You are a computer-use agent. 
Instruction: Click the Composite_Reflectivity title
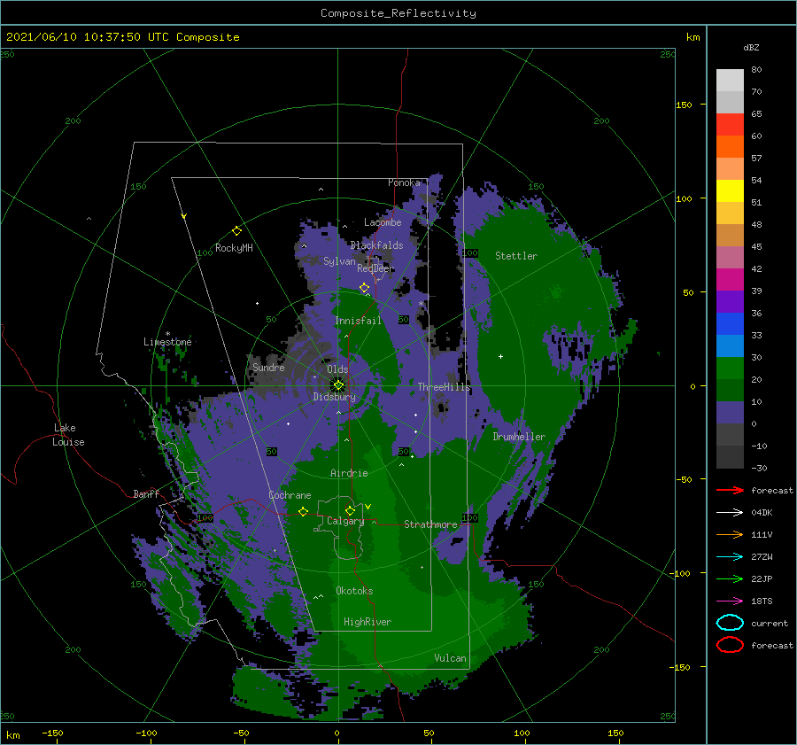point(398,13)
